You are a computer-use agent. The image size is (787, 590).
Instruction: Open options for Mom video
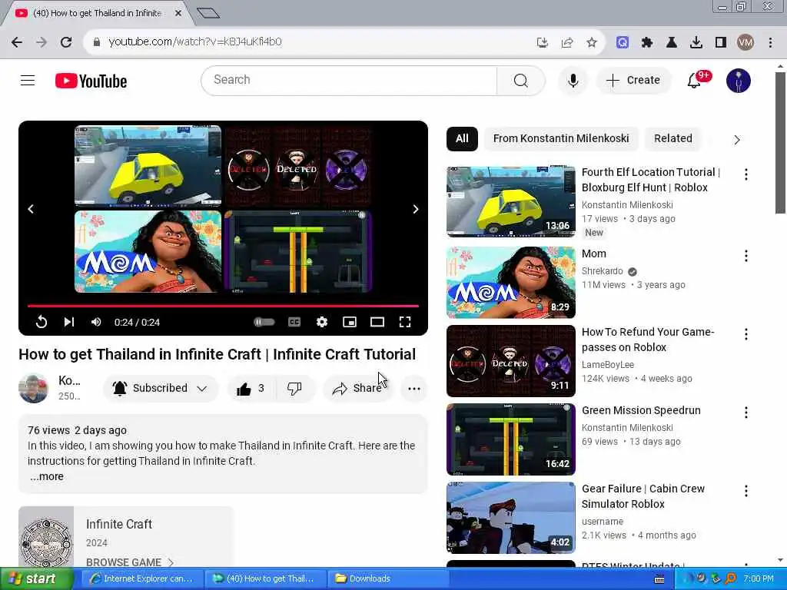click(x=745, y=256)
